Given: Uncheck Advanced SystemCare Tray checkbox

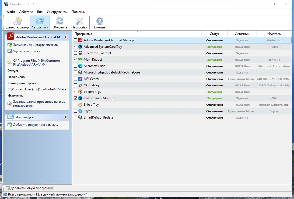Looking at the screenshot, I should [x=76, y=46].
